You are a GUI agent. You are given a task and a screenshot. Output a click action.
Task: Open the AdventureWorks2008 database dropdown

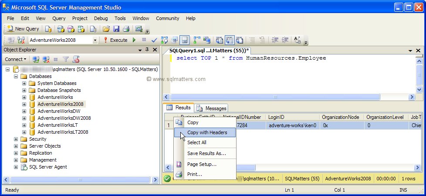click(95, 40)
